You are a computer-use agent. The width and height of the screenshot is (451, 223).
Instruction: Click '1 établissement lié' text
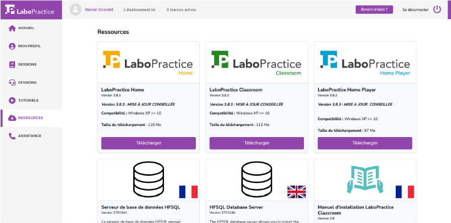click(x=139, y=10)
